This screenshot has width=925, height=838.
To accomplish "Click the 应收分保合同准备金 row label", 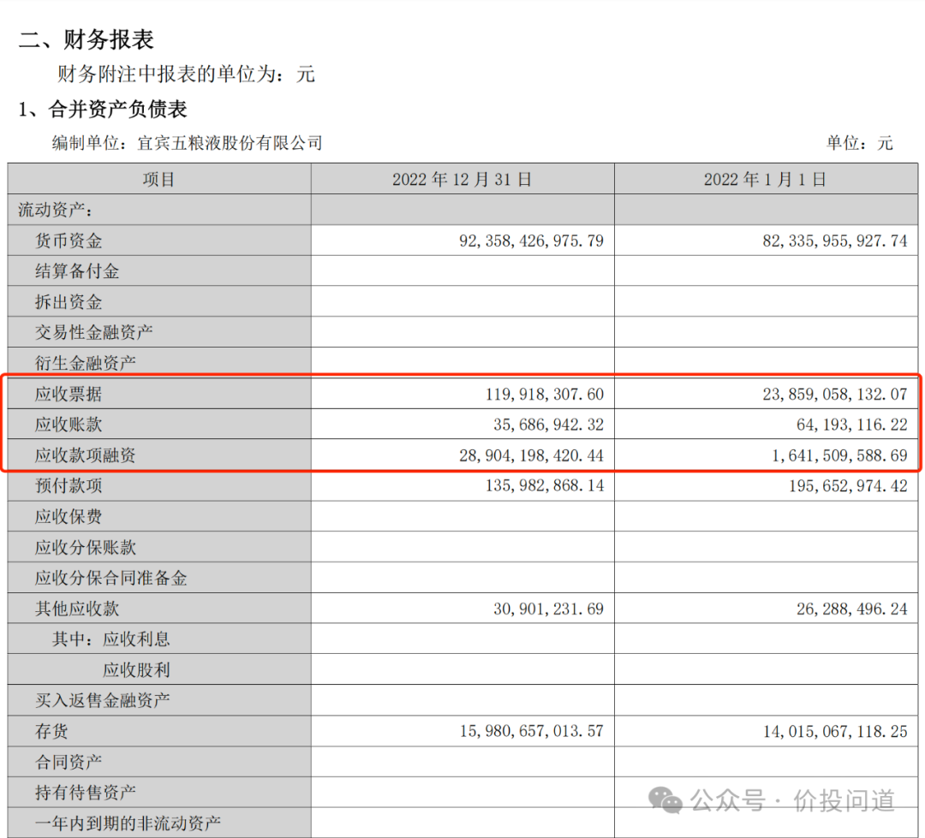I will [110, 578].
